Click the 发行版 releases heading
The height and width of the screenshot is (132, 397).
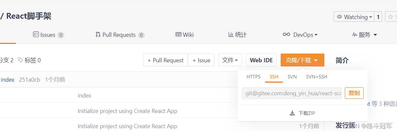click(345, 125)
